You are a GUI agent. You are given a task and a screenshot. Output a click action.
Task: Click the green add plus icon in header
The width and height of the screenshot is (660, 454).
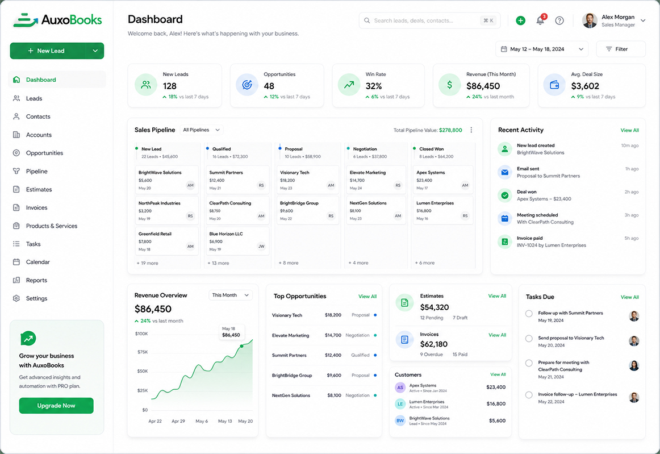click(x=521, y=20)
